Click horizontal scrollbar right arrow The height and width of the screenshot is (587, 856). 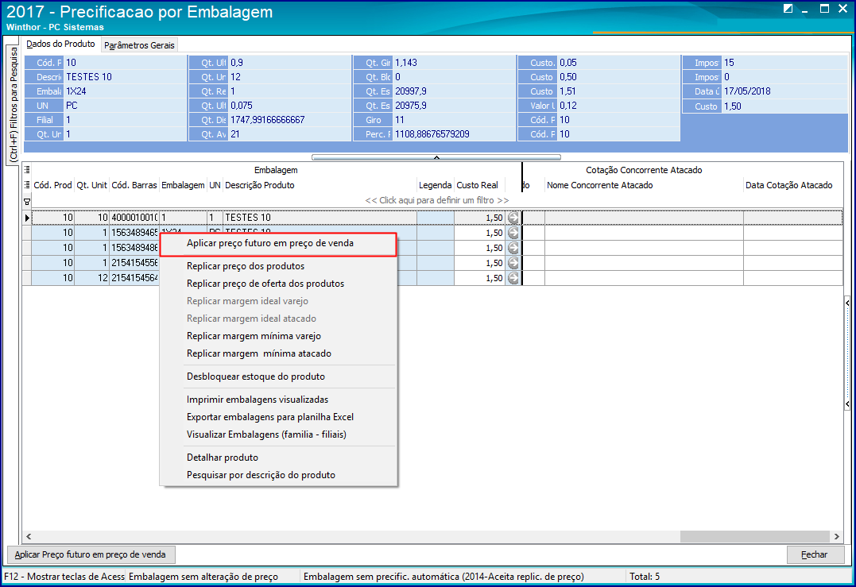836,536
